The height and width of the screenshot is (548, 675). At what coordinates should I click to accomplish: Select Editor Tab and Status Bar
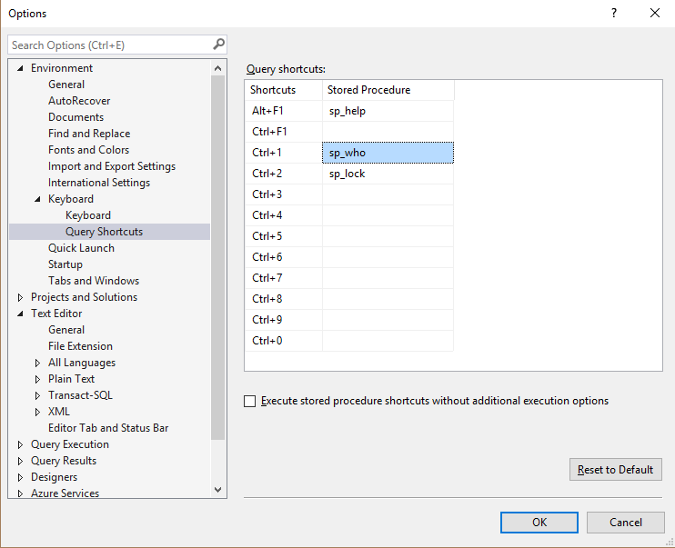tap(108, 428)
